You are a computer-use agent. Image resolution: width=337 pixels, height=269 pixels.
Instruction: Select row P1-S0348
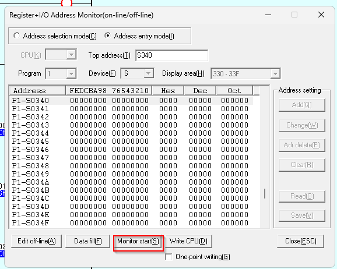click(x=132, y=166)
